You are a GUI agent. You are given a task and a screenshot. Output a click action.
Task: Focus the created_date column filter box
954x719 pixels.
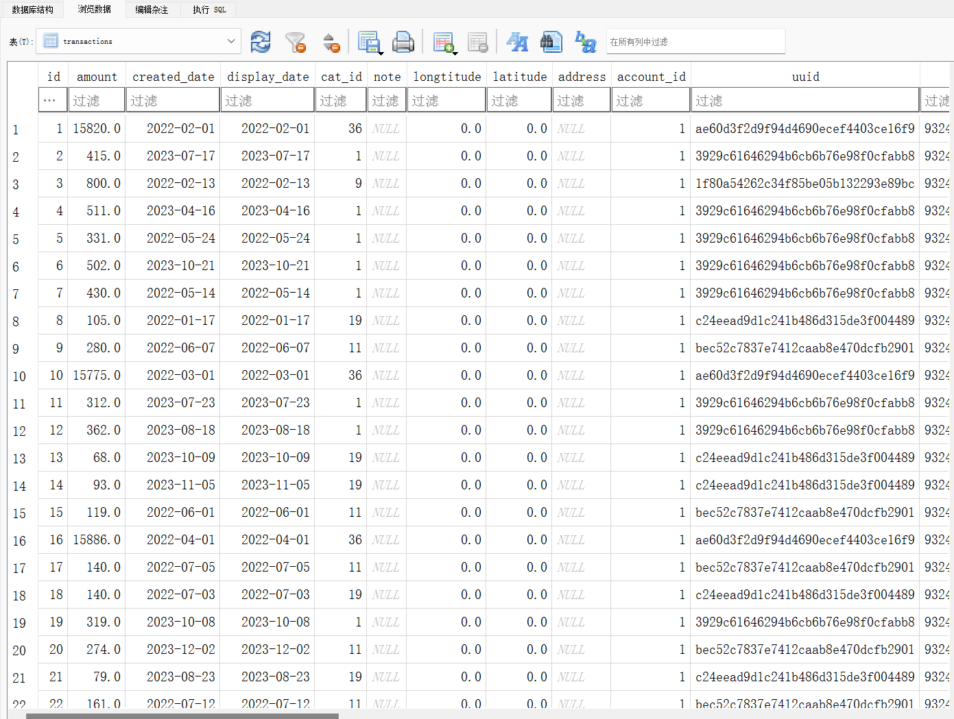(174, 100)
